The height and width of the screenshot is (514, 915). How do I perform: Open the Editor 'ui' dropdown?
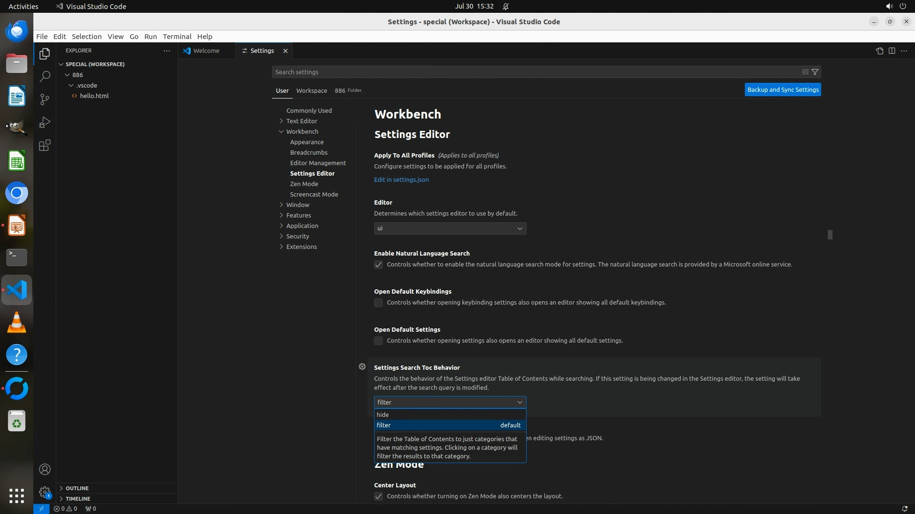[450, 228]
